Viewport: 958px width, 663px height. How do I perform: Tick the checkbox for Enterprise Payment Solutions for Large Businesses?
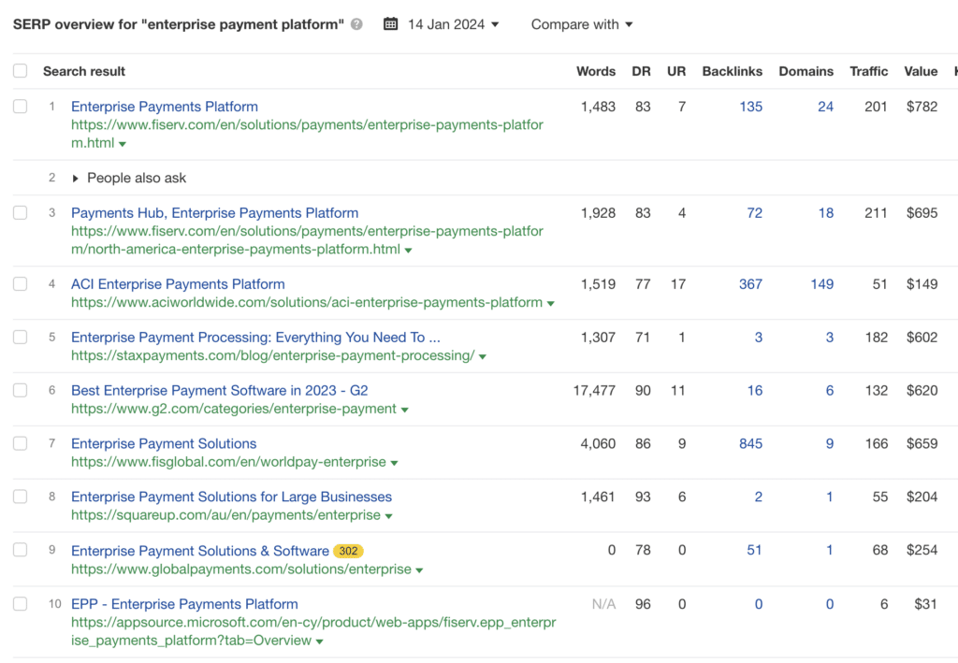point(21,497)
